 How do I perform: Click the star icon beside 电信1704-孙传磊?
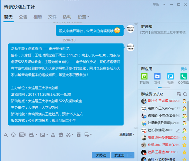click(x=184, y=138)
